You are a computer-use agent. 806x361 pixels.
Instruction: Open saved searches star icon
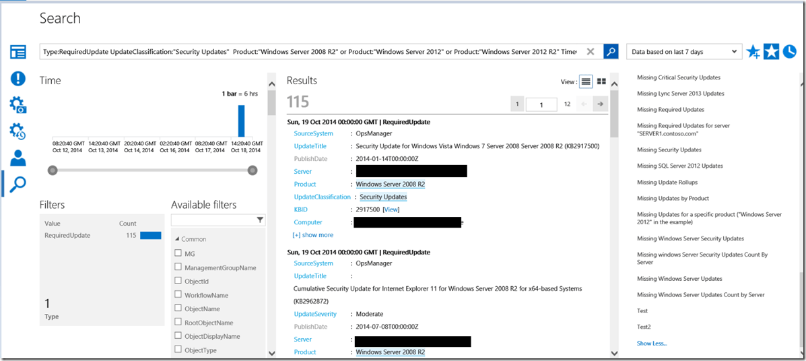[x=771, y=51]
